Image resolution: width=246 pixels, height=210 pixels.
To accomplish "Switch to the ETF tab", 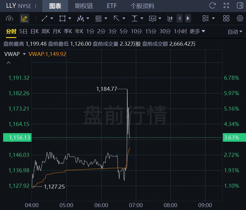I will click(112, 6).
